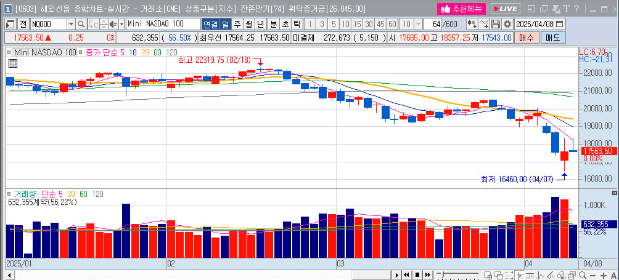Image resolution: width=619 pixels, height=280 pixels.
Task: Click the window layout icon in title bar
Action: [532, 8]
